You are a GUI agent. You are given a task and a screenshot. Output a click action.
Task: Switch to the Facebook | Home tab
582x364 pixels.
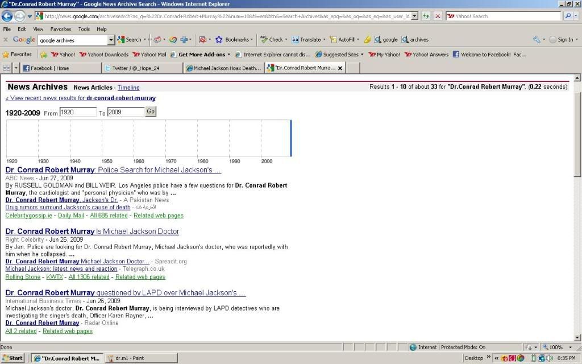61,68
